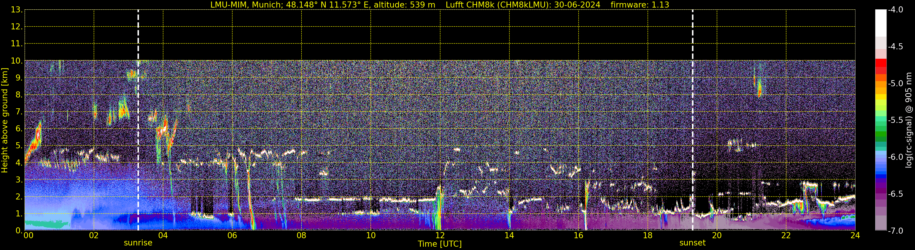The height and width of the screenshot is (250, 915).
Task: Click the colorbar tick label '-6.5'
Action: 896,194
